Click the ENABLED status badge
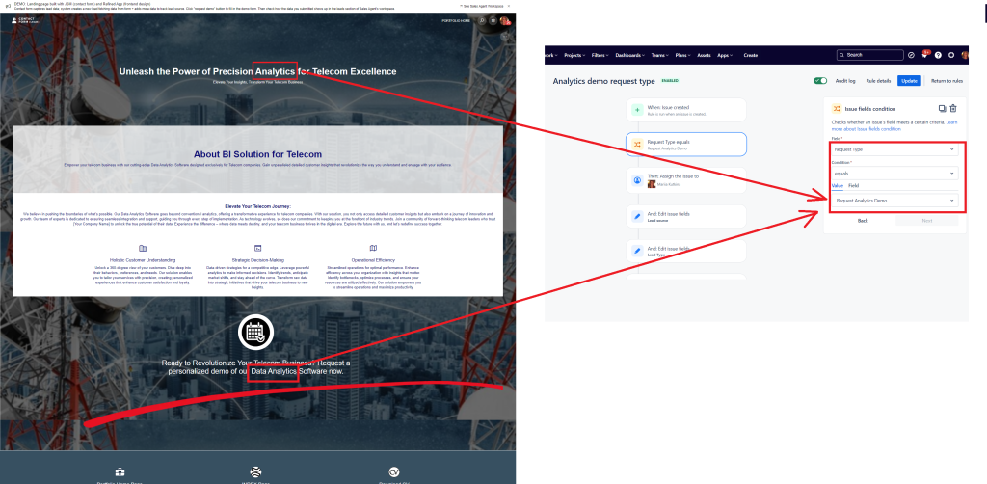 (x=670, y=81)
